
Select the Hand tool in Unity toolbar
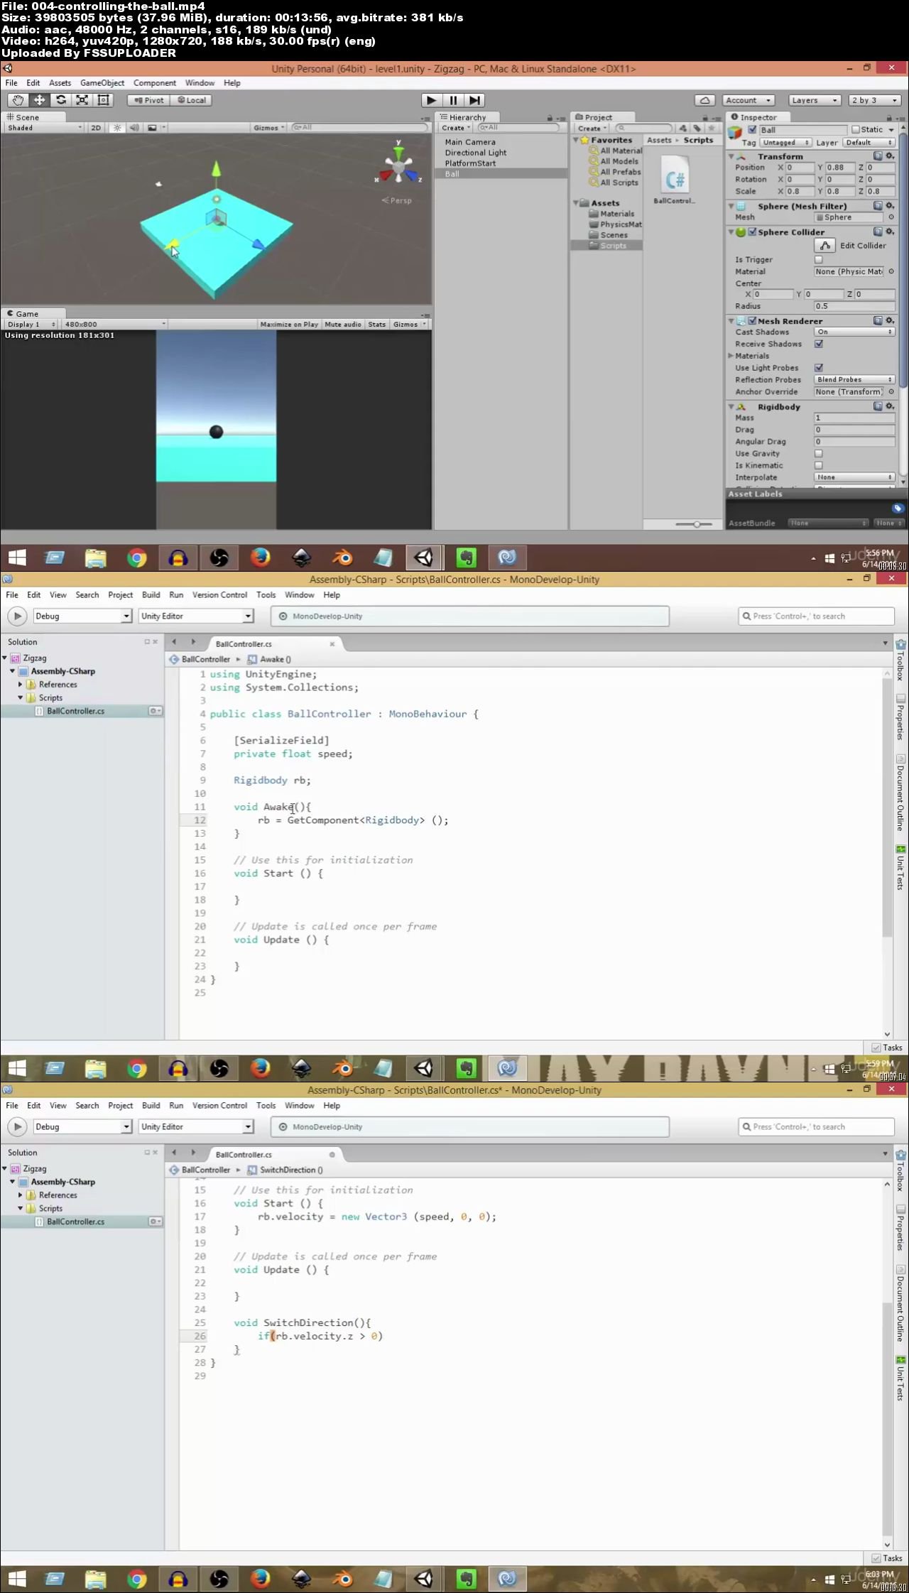(18, 100)
